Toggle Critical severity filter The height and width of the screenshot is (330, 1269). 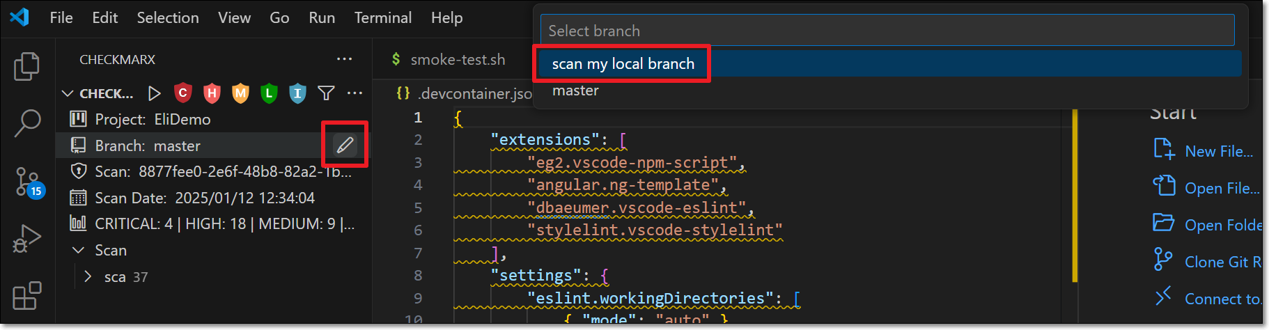183,93
